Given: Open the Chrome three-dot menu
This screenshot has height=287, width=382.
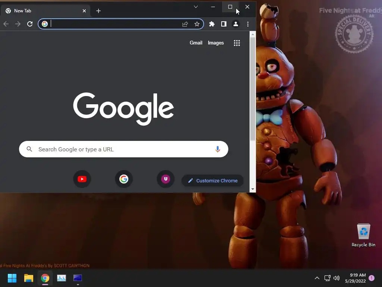Looking at the screenshot, I should pos(248,24).
